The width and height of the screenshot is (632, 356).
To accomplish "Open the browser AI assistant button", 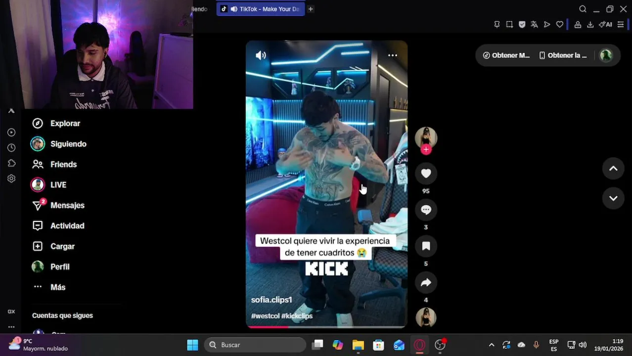I will (605, 24).
